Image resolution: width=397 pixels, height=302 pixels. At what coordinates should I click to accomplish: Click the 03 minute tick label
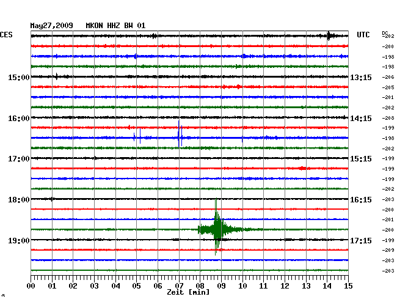tap(94, 286)
